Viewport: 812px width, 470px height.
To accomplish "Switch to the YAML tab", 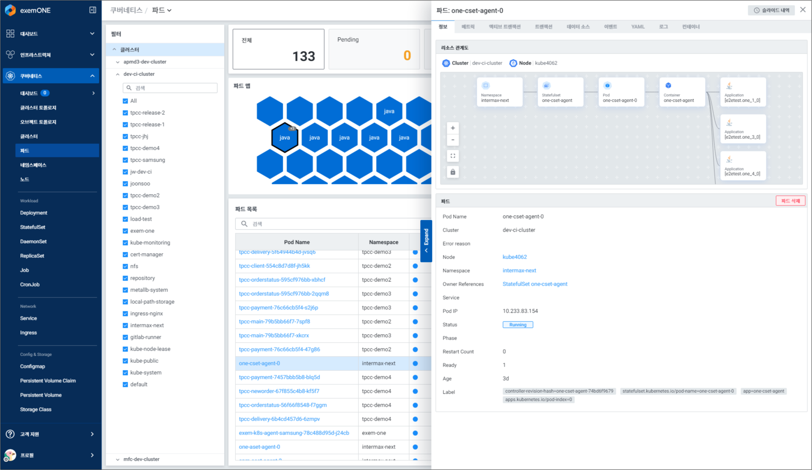I will click(x=637, y=27).
